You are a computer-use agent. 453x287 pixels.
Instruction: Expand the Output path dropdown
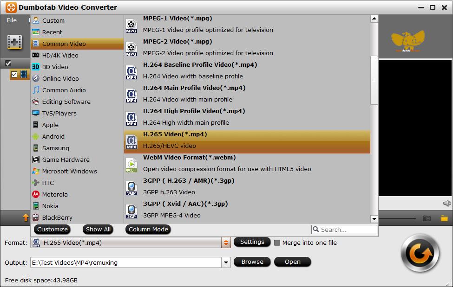(x=226, y=262)
